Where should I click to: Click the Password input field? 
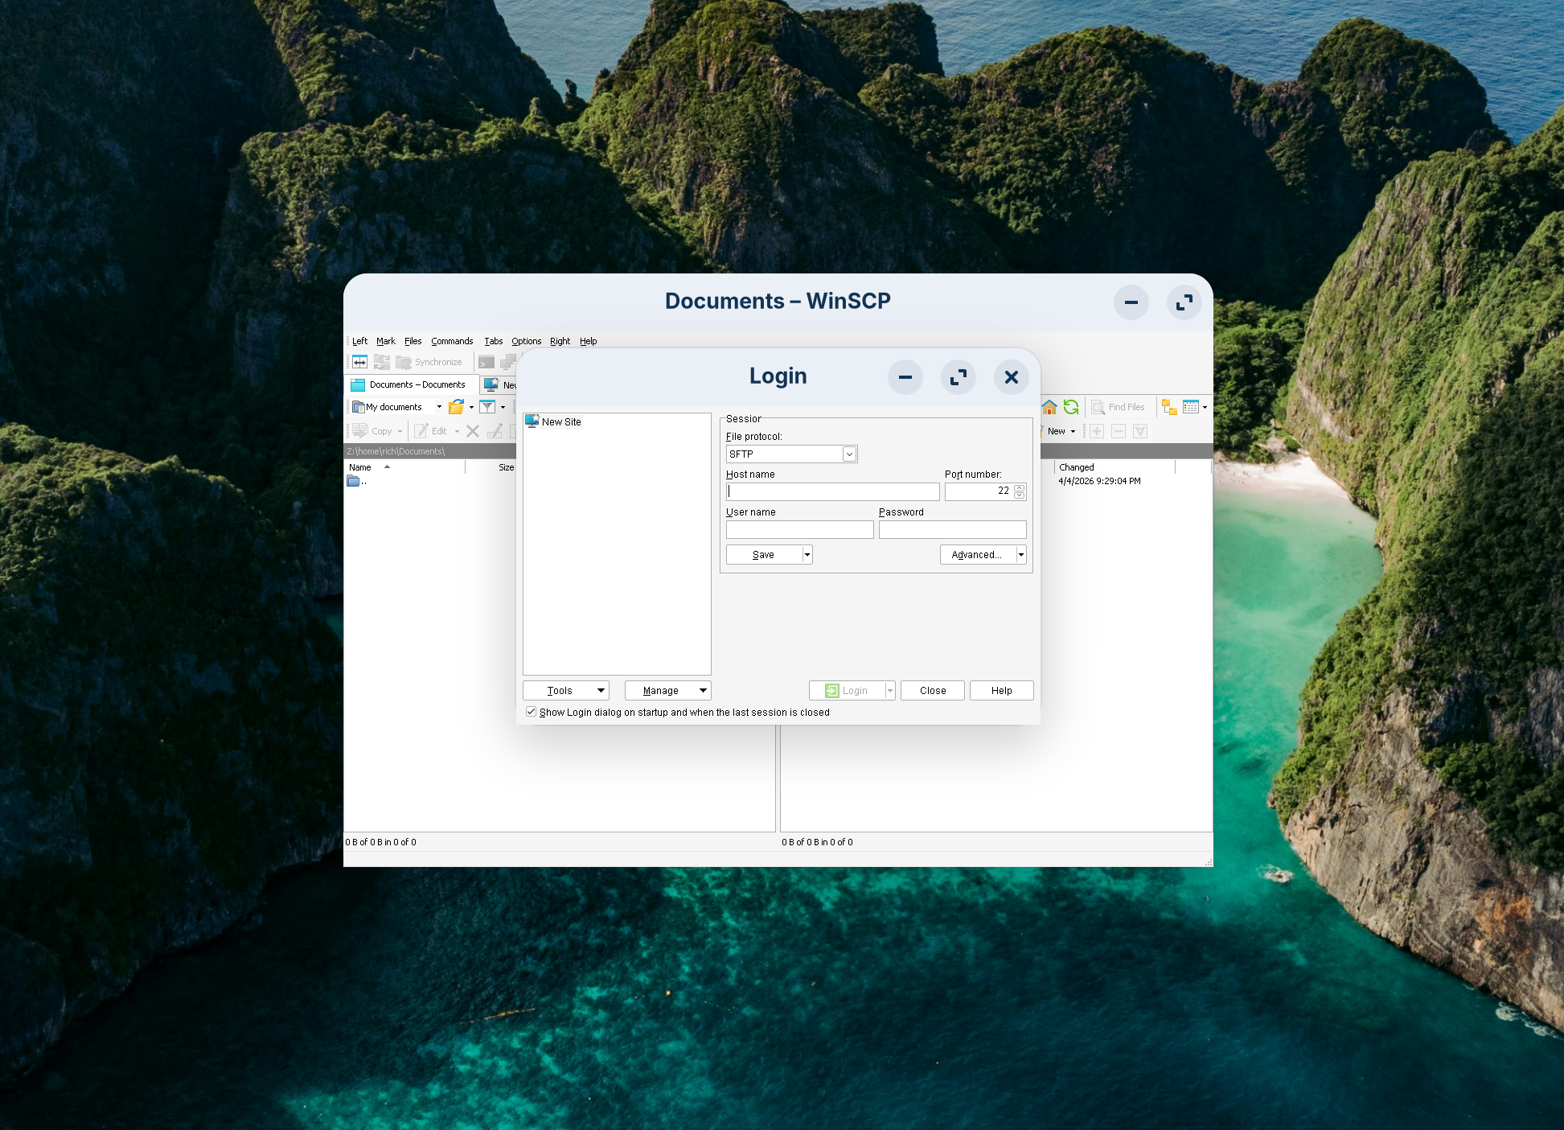(953, 529)
